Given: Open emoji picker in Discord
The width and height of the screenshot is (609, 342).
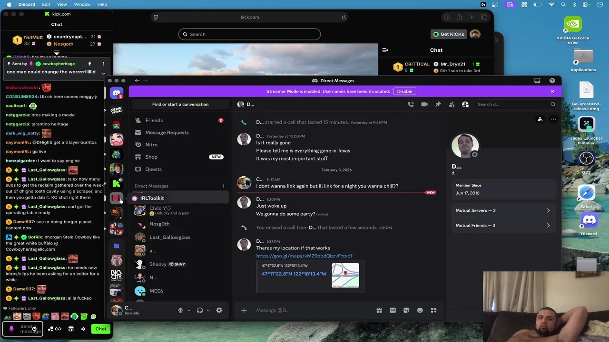Looking at the screenshot, I should click(x=420, y=310).
